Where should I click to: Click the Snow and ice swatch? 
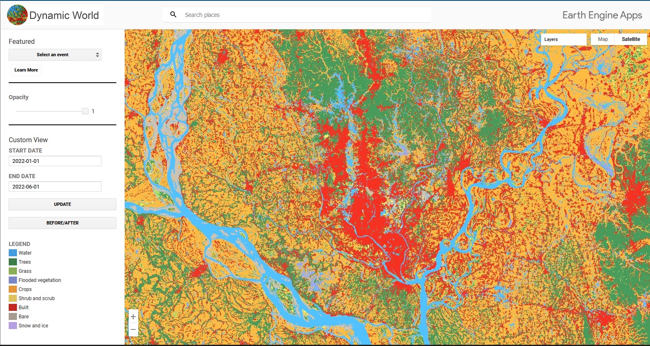point(13,326)
